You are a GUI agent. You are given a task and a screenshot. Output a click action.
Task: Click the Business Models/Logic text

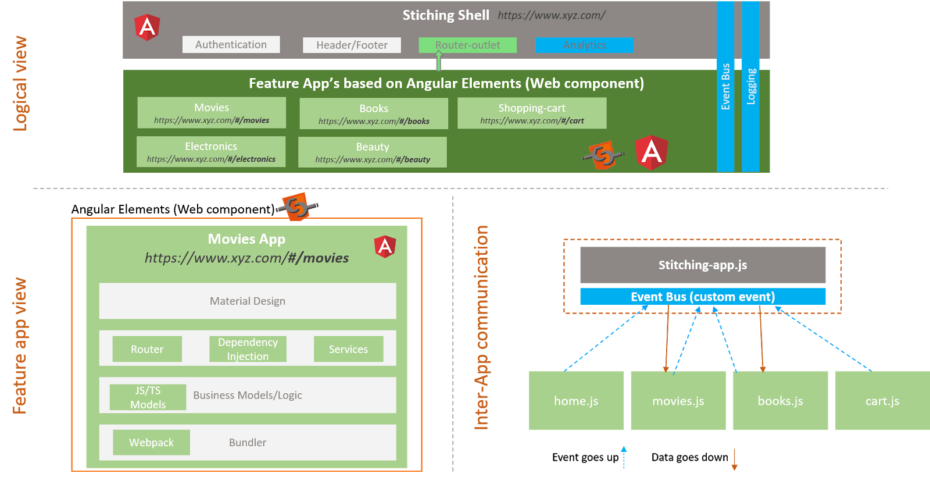click(248, 396)
